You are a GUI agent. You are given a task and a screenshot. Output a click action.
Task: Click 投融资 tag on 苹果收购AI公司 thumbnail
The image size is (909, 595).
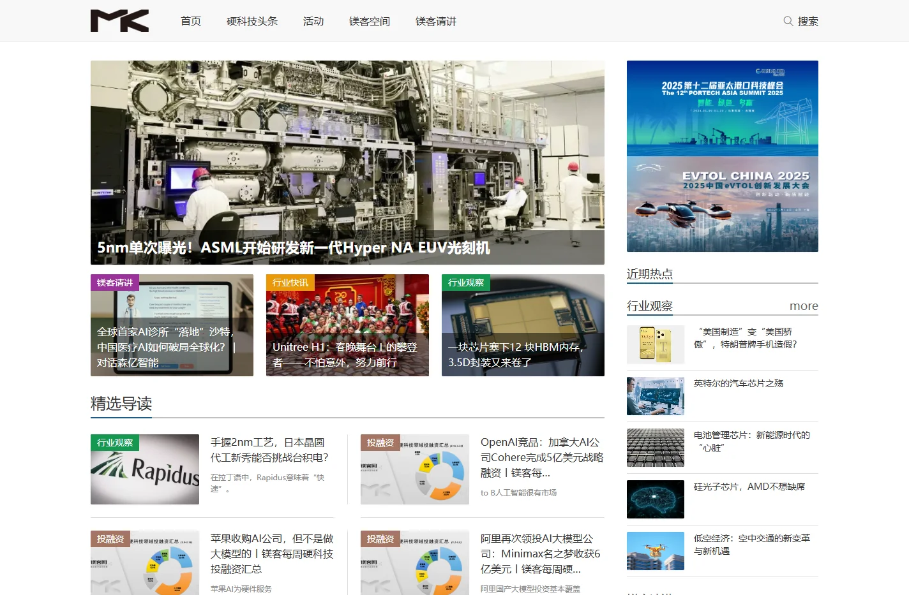(x=110, y=539)
